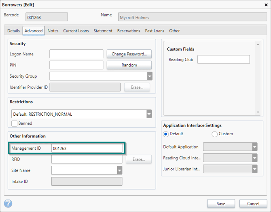This screenshot has width=271, height=212.
Task: Open the Statement tab
Action: click(x=103, y=31)
